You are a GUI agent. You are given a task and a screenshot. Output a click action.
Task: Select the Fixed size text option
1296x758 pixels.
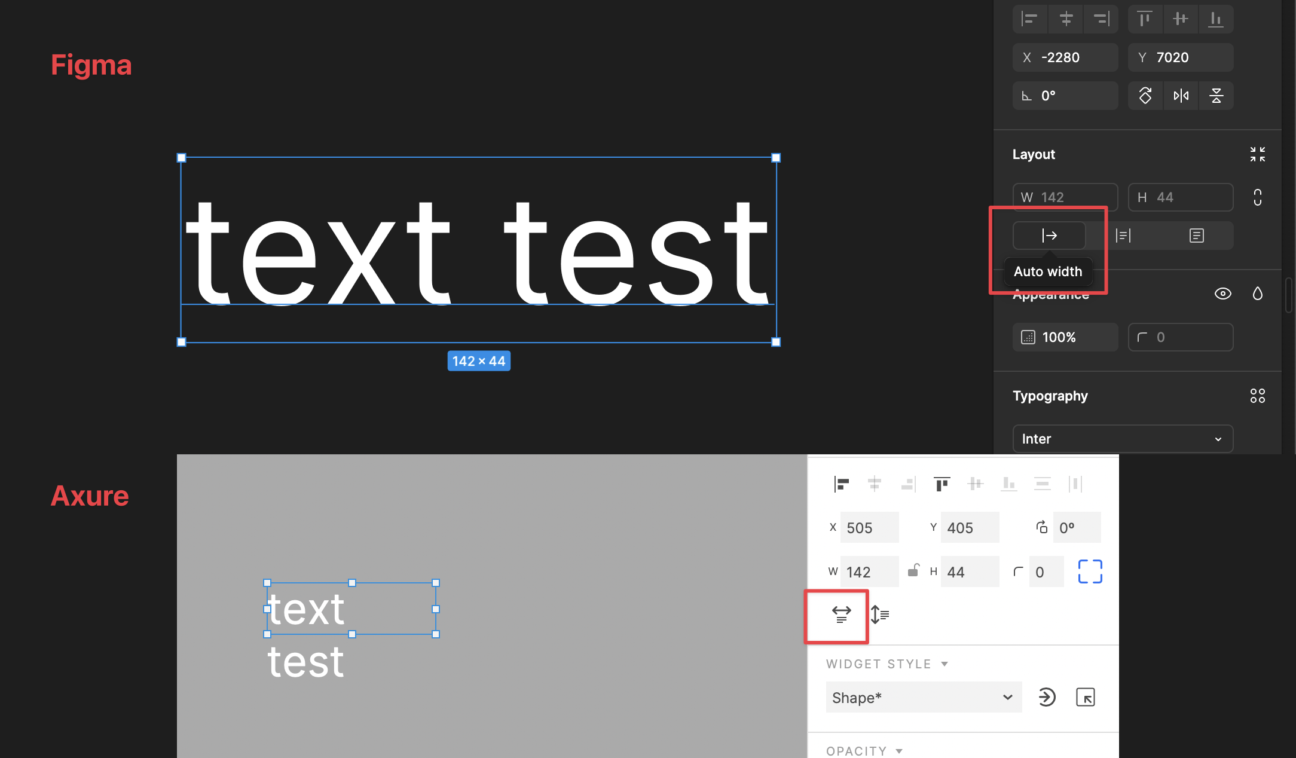[1196, 236]
